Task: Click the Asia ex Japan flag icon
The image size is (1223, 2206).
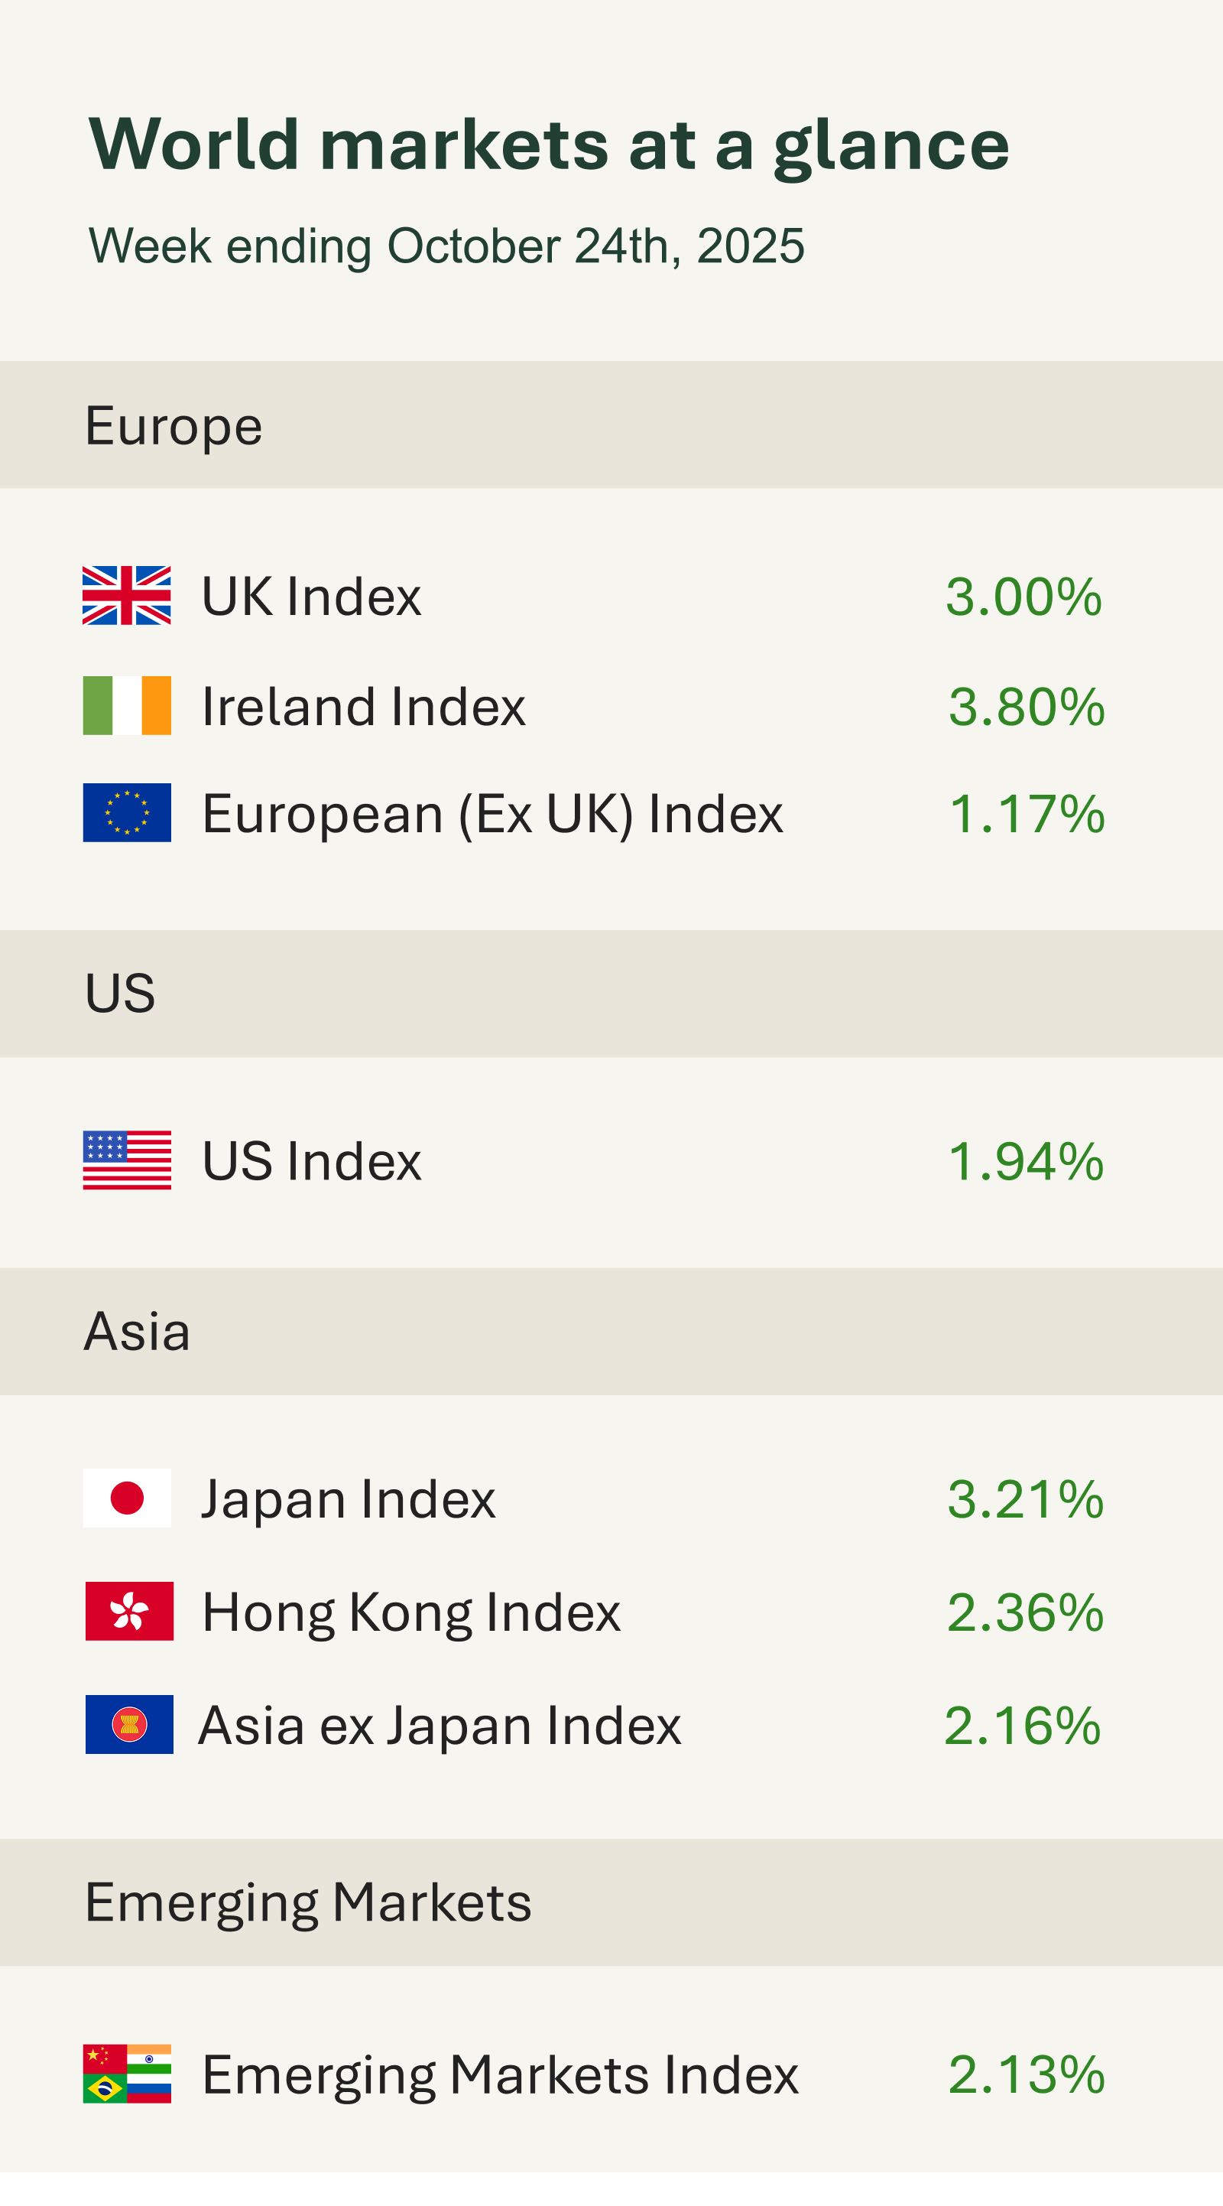Action: [x=129, y=1724]
